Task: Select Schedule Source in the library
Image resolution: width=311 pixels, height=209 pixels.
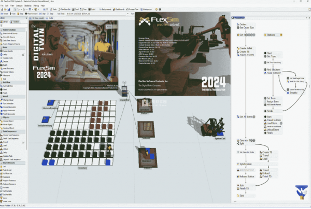Action: pyautogui.click(x=9, y=37)
